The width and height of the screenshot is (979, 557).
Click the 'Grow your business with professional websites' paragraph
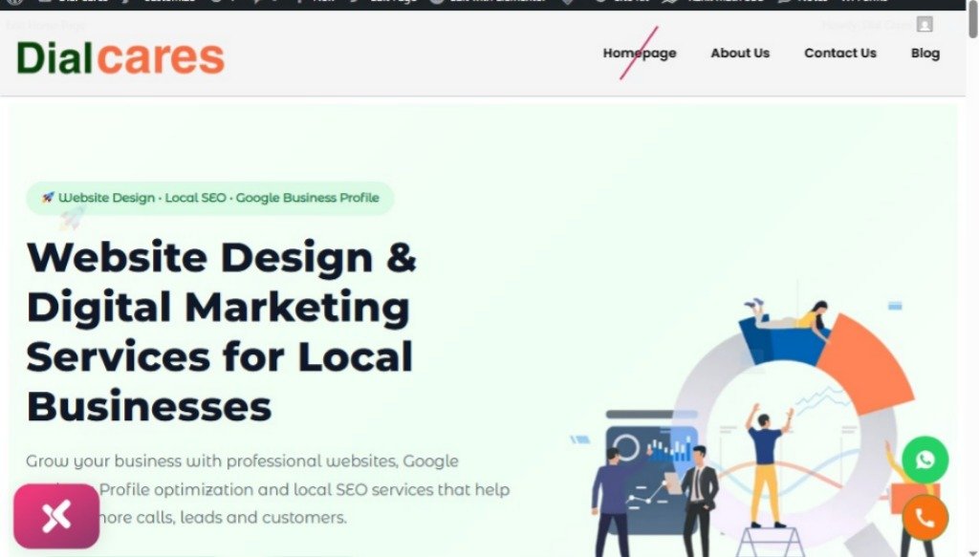(268, 489)
